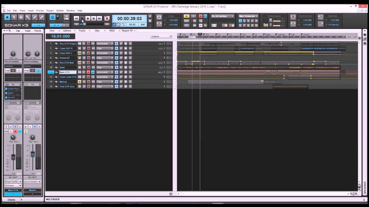Enable Read automation on First GTR Solo track
369x207 pixels.
(116, 87)
